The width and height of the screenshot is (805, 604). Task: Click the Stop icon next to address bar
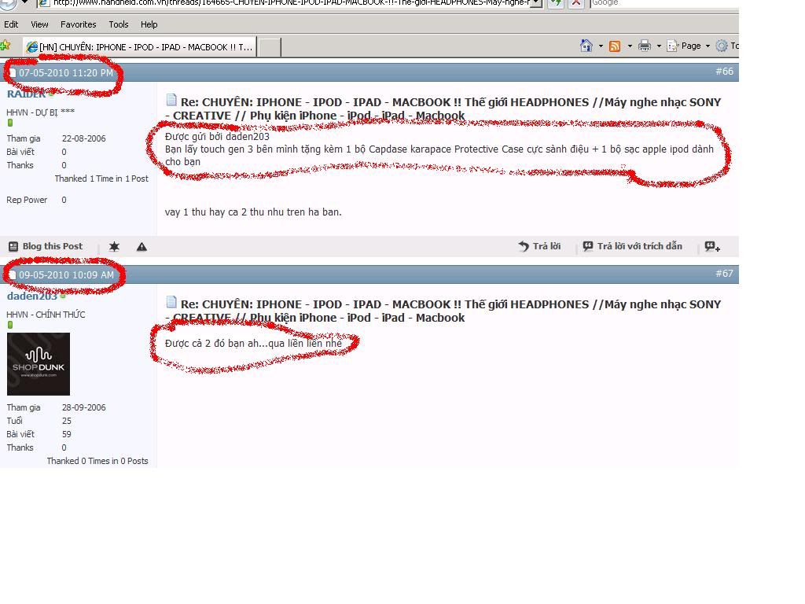(x=576, y=3)
